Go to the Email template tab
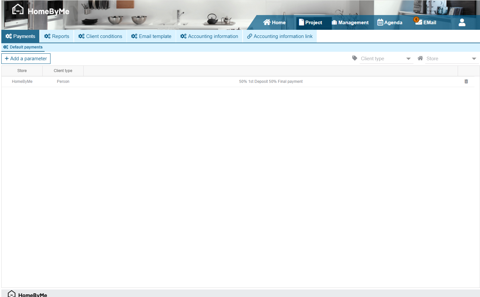480x297 pixels. [x=151, y=36]
